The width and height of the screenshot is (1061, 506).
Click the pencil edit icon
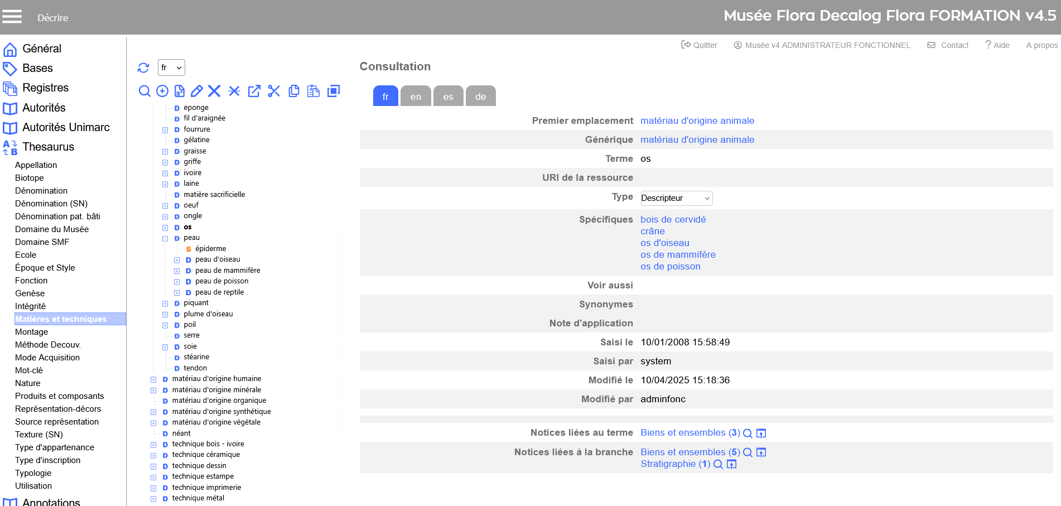tap(197, 91)
